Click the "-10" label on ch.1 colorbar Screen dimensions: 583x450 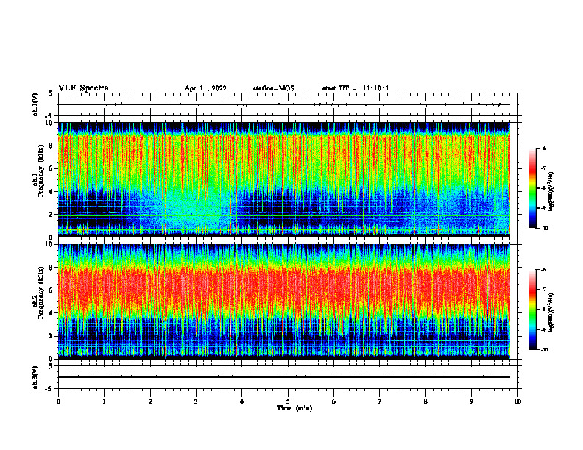pos(544,229)
